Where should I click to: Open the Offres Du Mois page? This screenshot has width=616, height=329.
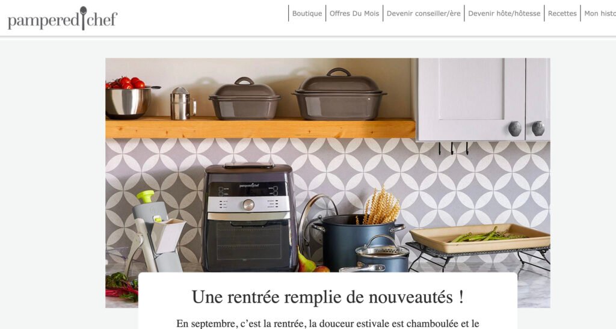tap(354, 13)
